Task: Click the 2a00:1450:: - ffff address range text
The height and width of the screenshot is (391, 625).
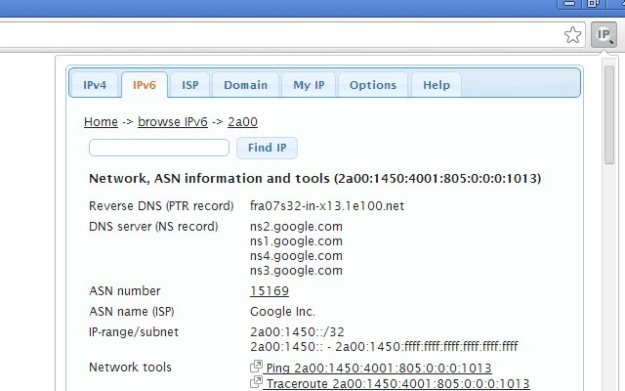Action: pyautogui.click(x=384, y=346)
